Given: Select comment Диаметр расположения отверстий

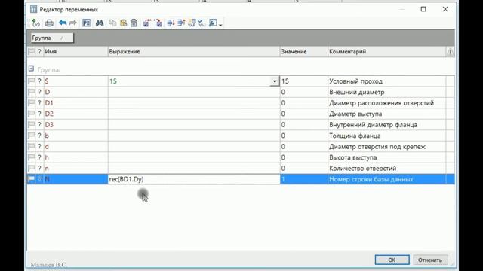Looking at the screenshot, I should pyautogui.click(x=381, y=103).
